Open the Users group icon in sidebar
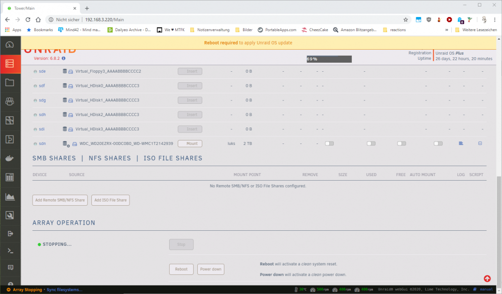This screenshot has width=502, height=294. point(10,101)
